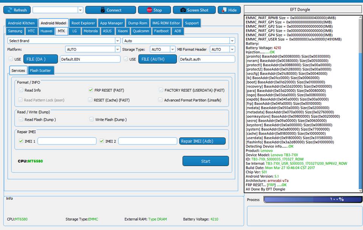Click the 'Battery Voltage: 4210' status entry
Viewport: 363px width, 230px height.
point(200,219)
